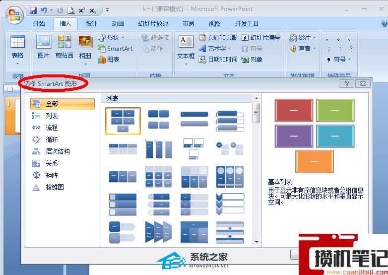Open the 视图 ribbon tab
Image resolution: width=388 pixels, height=275 pixels.
pyautogui.click(x=214, y=23)
